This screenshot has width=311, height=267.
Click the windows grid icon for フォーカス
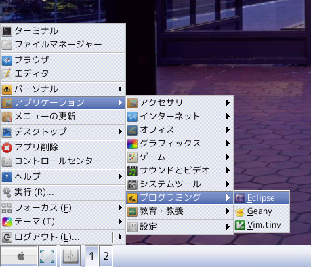coord(7,208)
